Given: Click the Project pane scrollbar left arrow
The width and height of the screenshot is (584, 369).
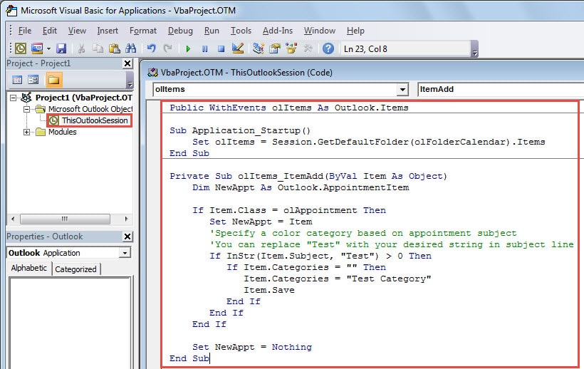Looking at the screenshot, I should 13,219.
